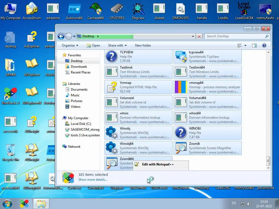This screenshot has width=279, height=209.
Task: Click the Explorer Back arrow button
Action: 61,36
